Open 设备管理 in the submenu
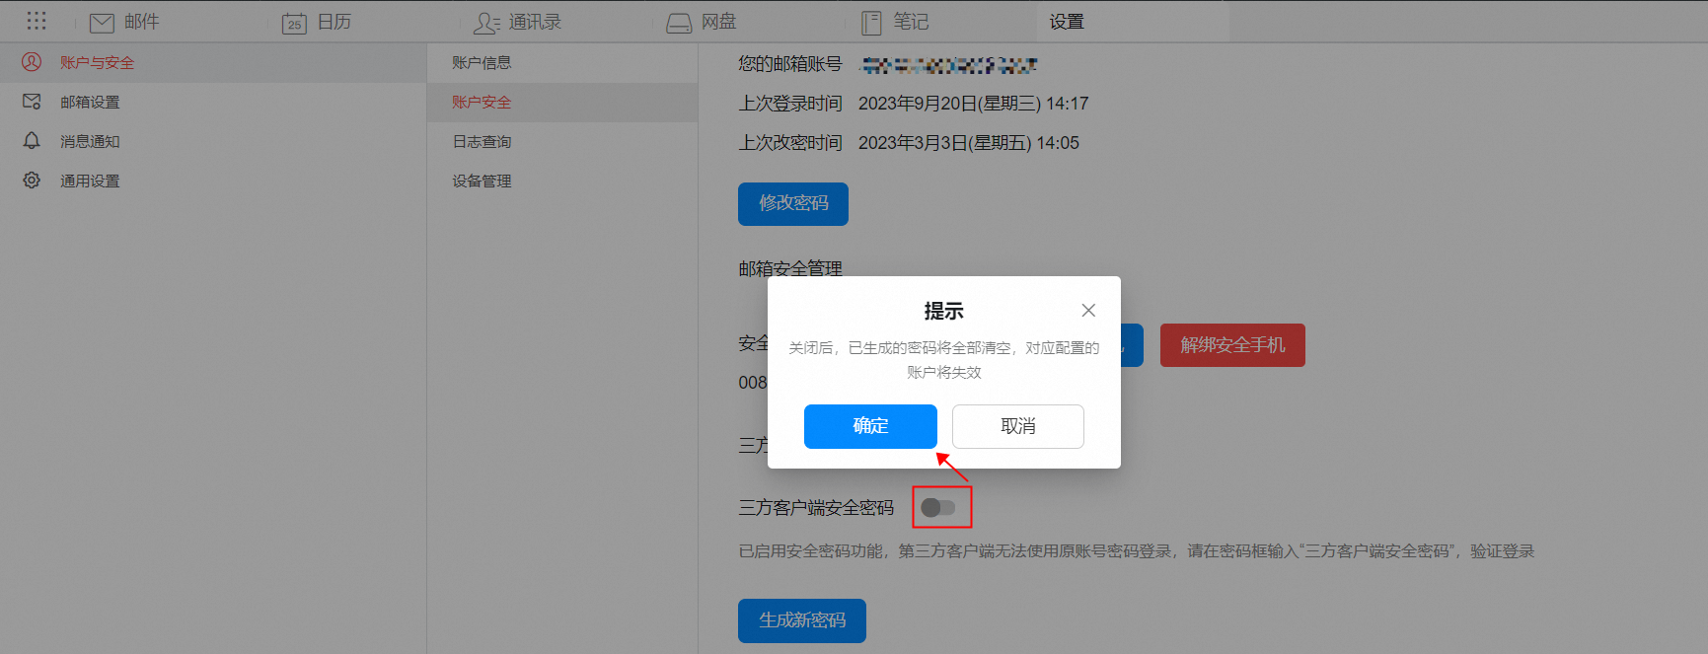Viewport: 1708px width, 654px height. point(482,182)
